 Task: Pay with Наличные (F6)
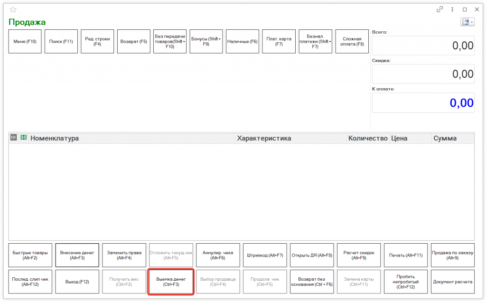242,42
